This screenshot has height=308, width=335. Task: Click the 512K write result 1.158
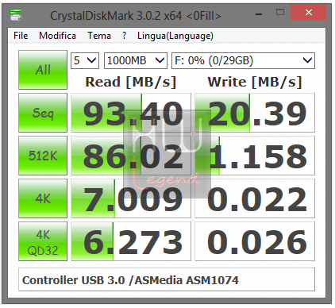pos(255,156)
